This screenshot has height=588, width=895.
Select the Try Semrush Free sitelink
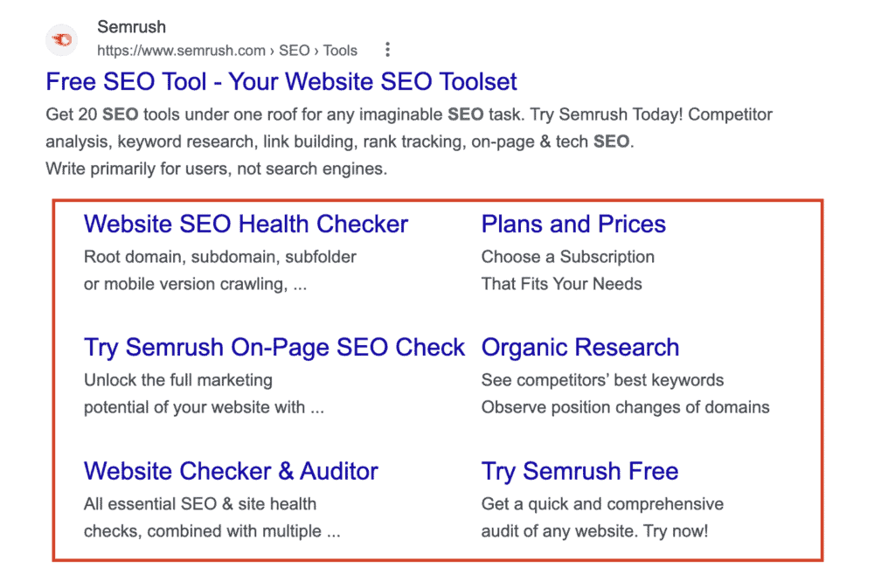(x=579, y=471)
